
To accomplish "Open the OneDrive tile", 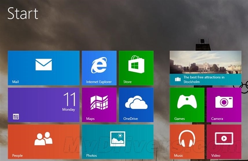I will (x=136, y=105).
